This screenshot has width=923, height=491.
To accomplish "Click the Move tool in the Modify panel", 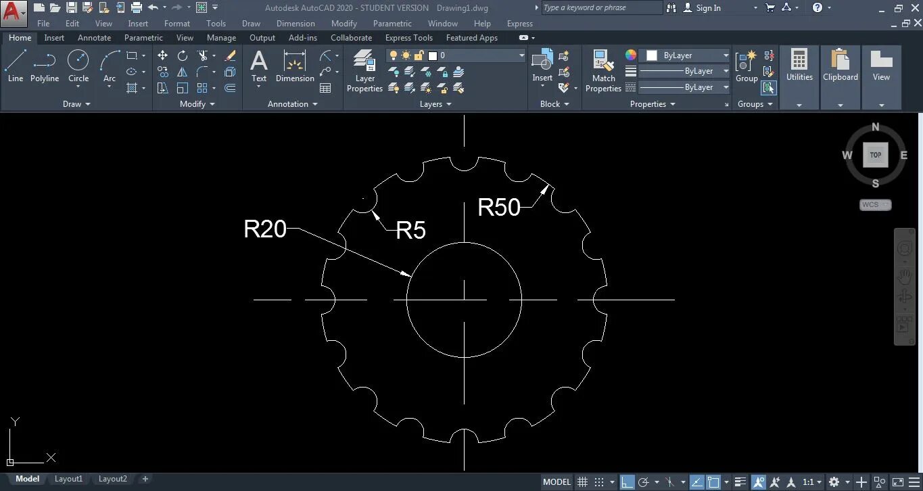I will (x=162, y=55).
